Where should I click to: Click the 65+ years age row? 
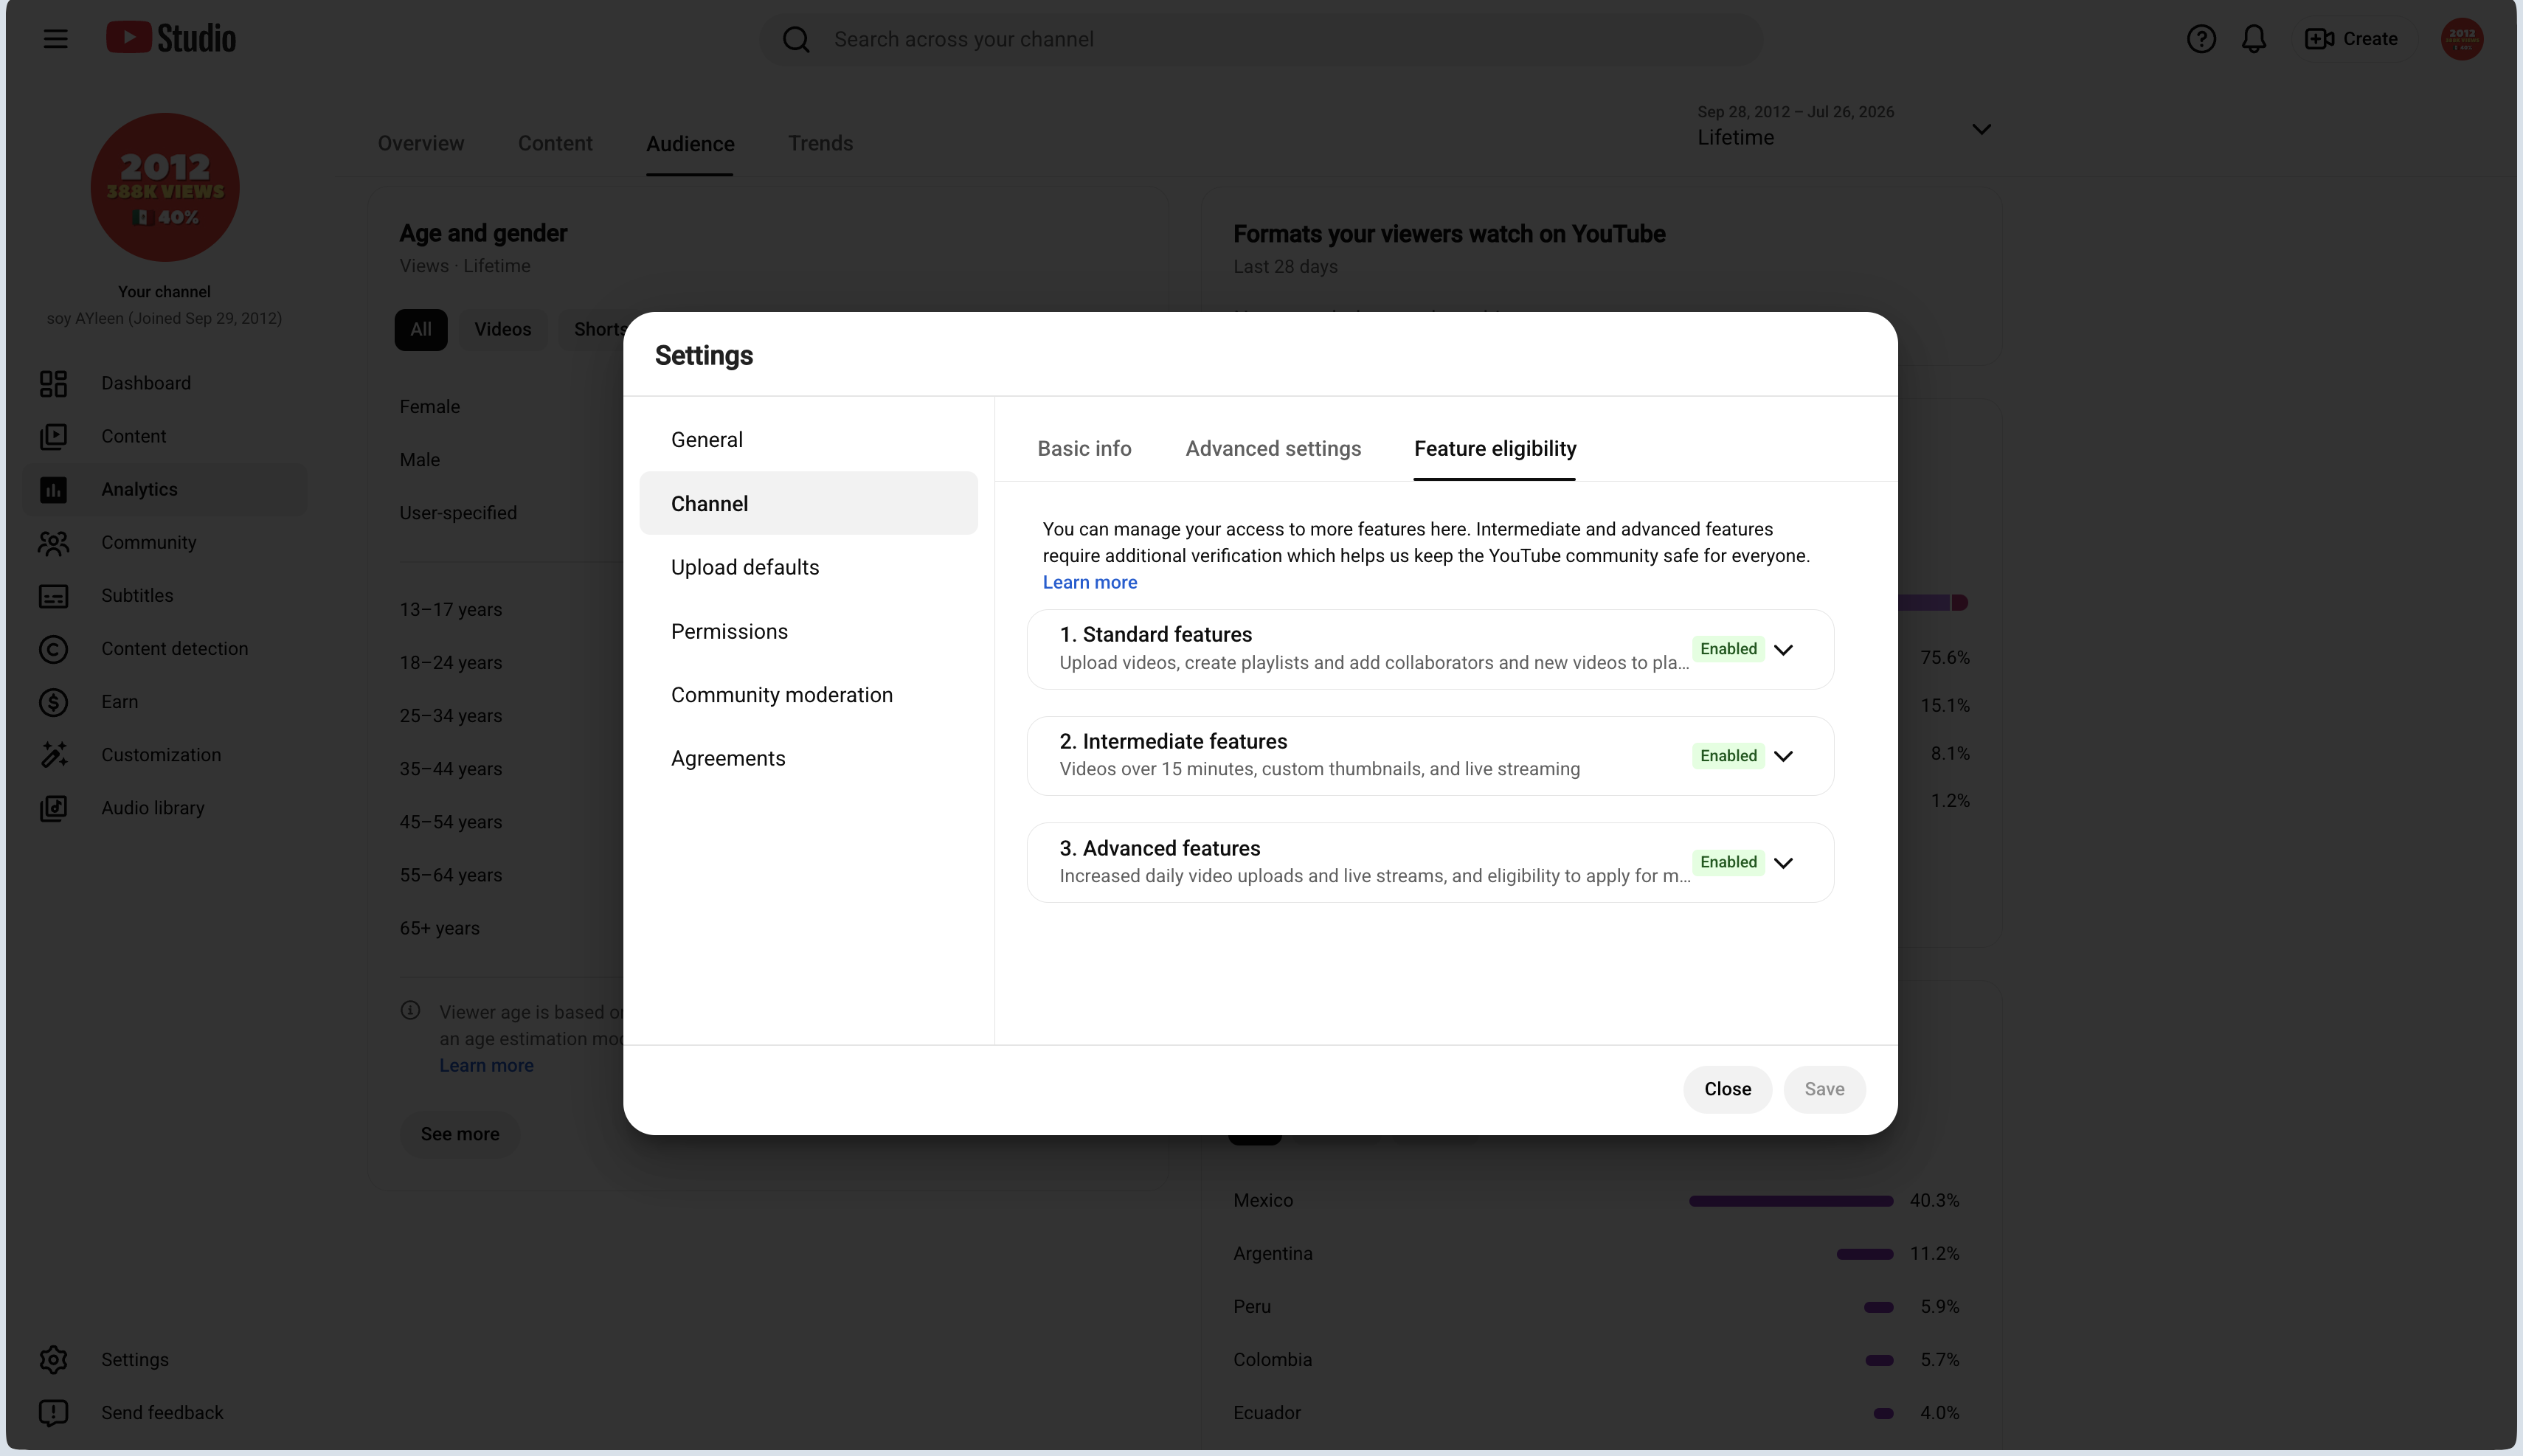point(440,928)
